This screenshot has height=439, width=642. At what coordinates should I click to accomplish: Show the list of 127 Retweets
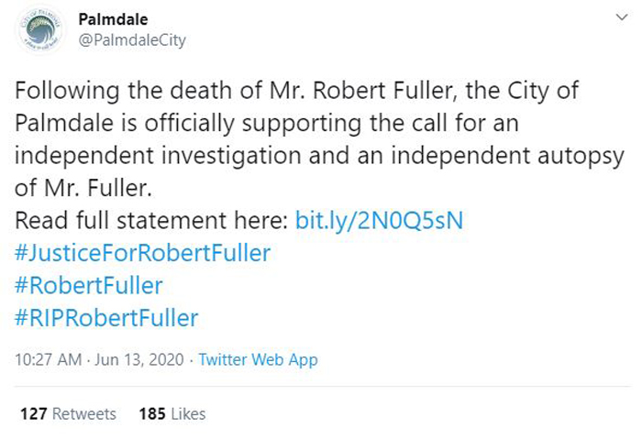click(68, 413)
